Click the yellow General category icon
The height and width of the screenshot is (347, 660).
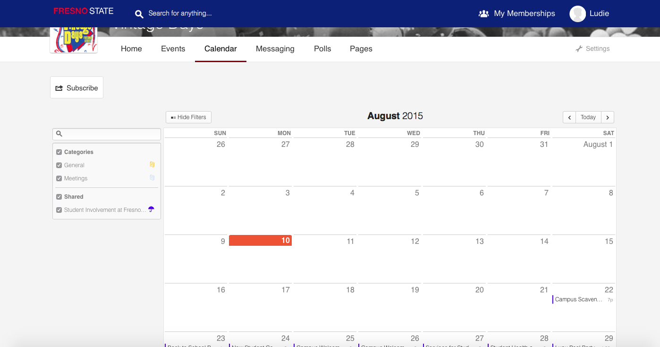tap(152, 165)
